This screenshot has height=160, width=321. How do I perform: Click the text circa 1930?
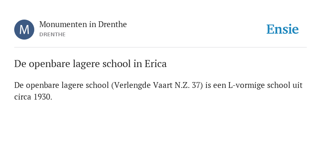click(33, 97)
